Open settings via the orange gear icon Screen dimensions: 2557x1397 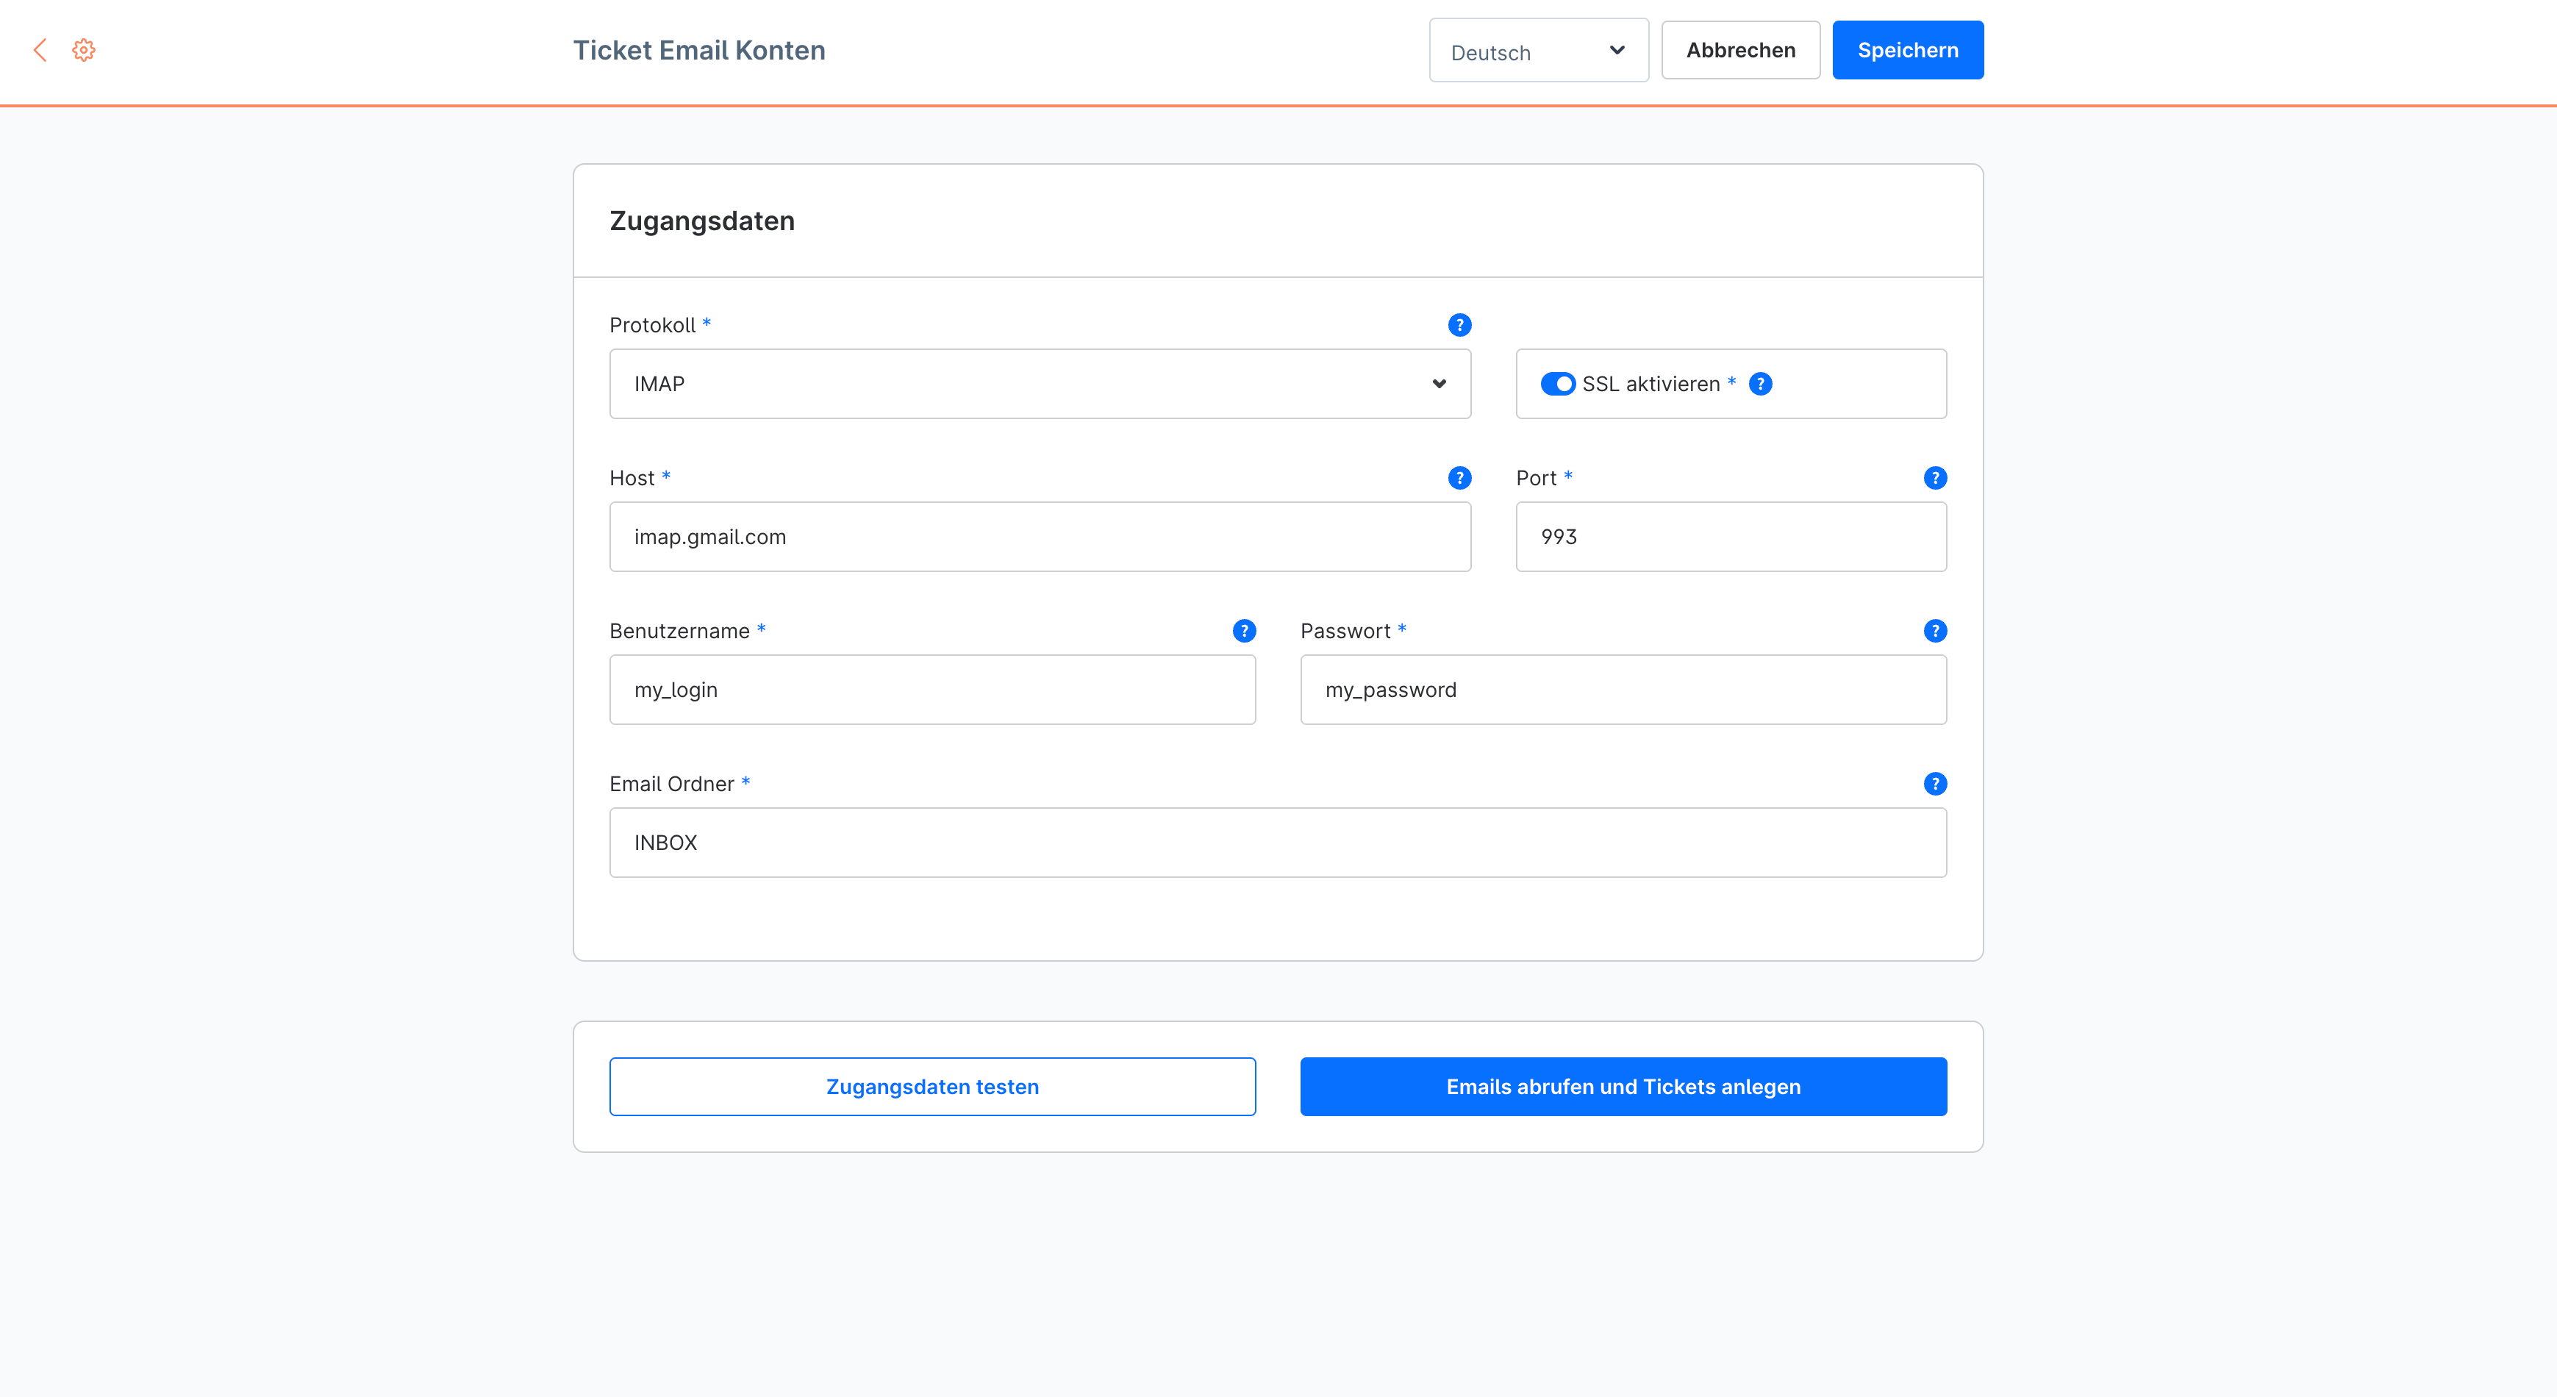pos(83,51)
